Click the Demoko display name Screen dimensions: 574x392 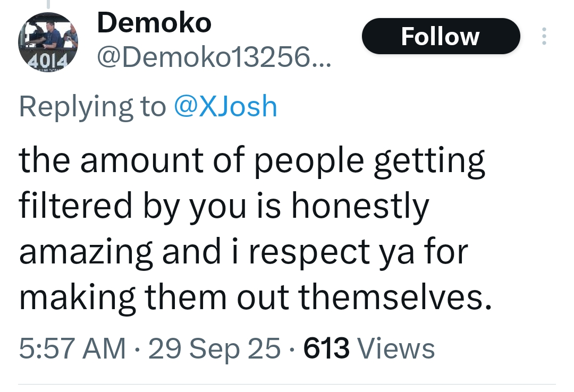154,23
